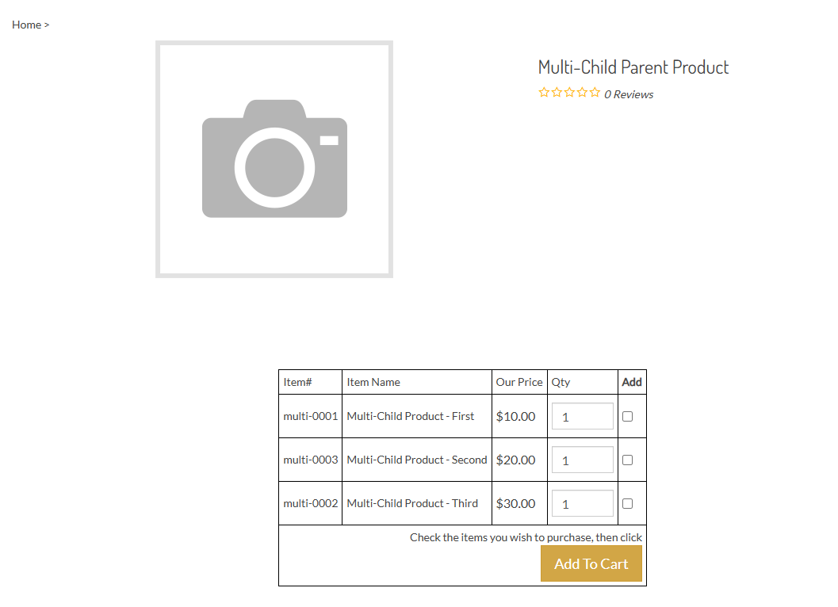The image size is (838, 607).
Task: Click the camera placeholder product image
Action: coord(274,158)
